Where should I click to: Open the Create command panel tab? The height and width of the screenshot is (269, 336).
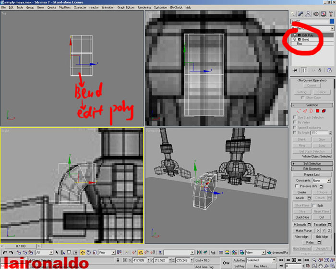tap(294, 14)
